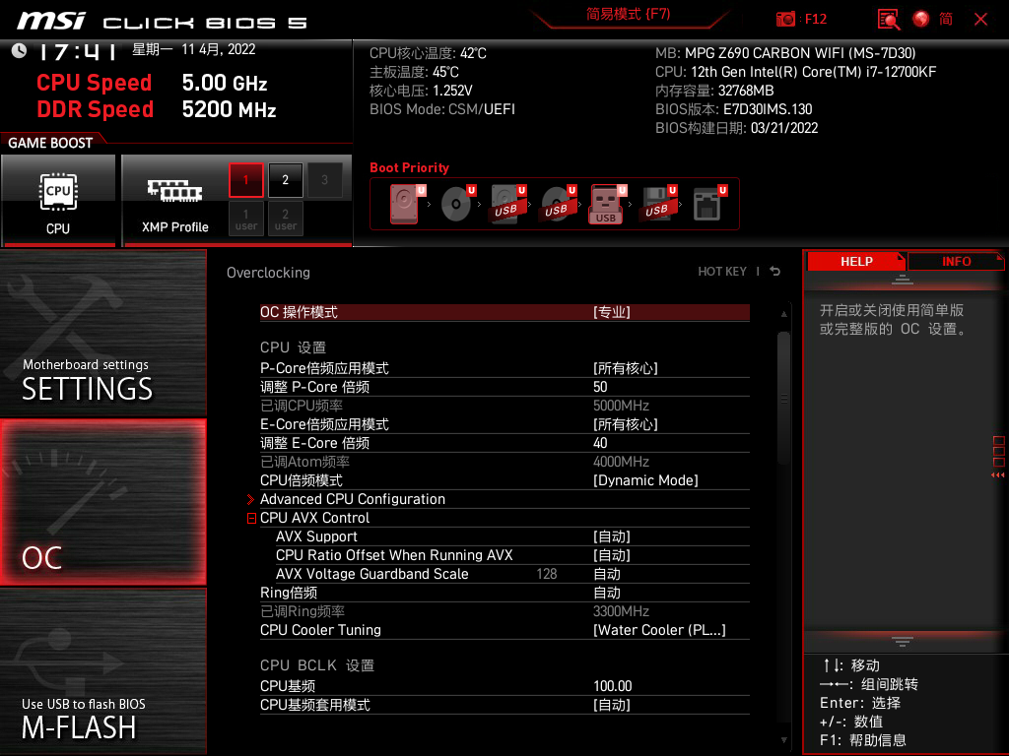
Task: Select the USB floppy boot device icon
Action: (657, 204)
